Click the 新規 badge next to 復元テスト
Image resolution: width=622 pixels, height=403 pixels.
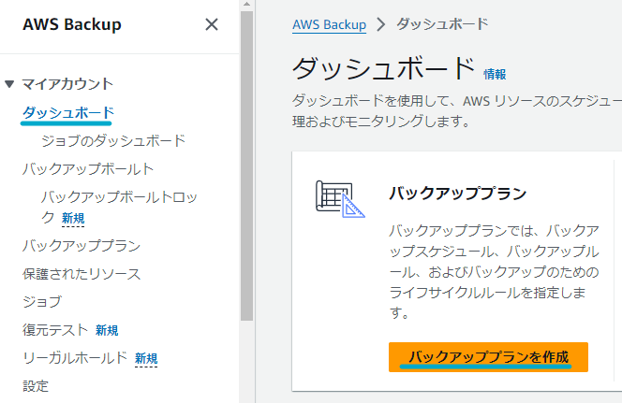tap(107, 331)
